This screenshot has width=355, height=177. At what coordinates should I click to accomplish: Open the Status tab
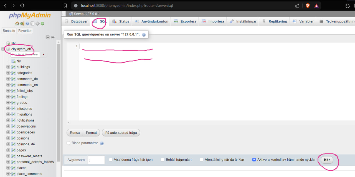(121, 21)
